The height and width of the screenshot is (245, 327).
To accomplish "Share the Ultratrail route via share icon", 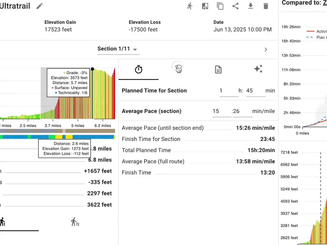I will coord(235,6).
